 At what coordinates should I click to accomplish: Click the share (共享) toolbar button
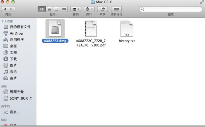pyautogui.click(x=102, y=9)
